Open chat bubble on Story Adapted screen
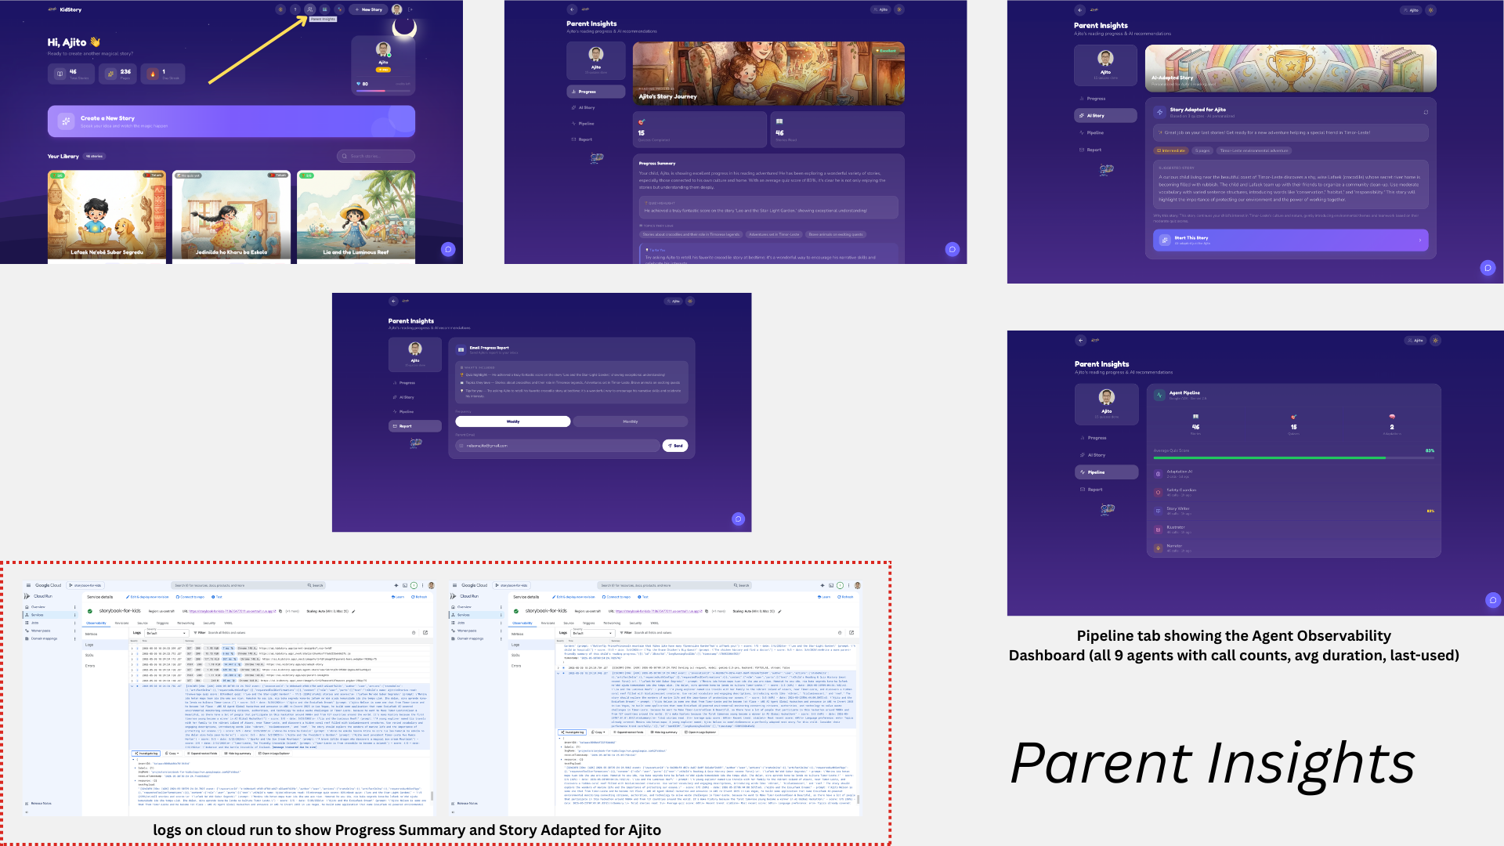Image resolution: width=1504 pixels, height=846 pixels. click(x=1488, y=268)
